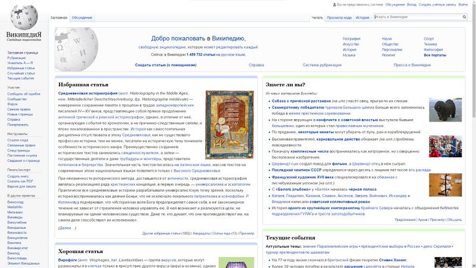Open the 'Философия' portal link

[433, 50]
